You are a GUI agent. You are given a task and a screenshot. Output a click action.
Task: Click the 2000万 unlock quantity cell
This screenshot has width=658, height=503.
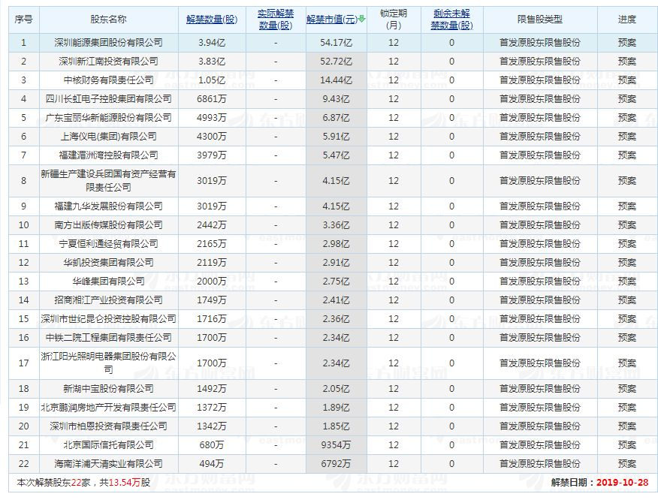tap(212, 281)
